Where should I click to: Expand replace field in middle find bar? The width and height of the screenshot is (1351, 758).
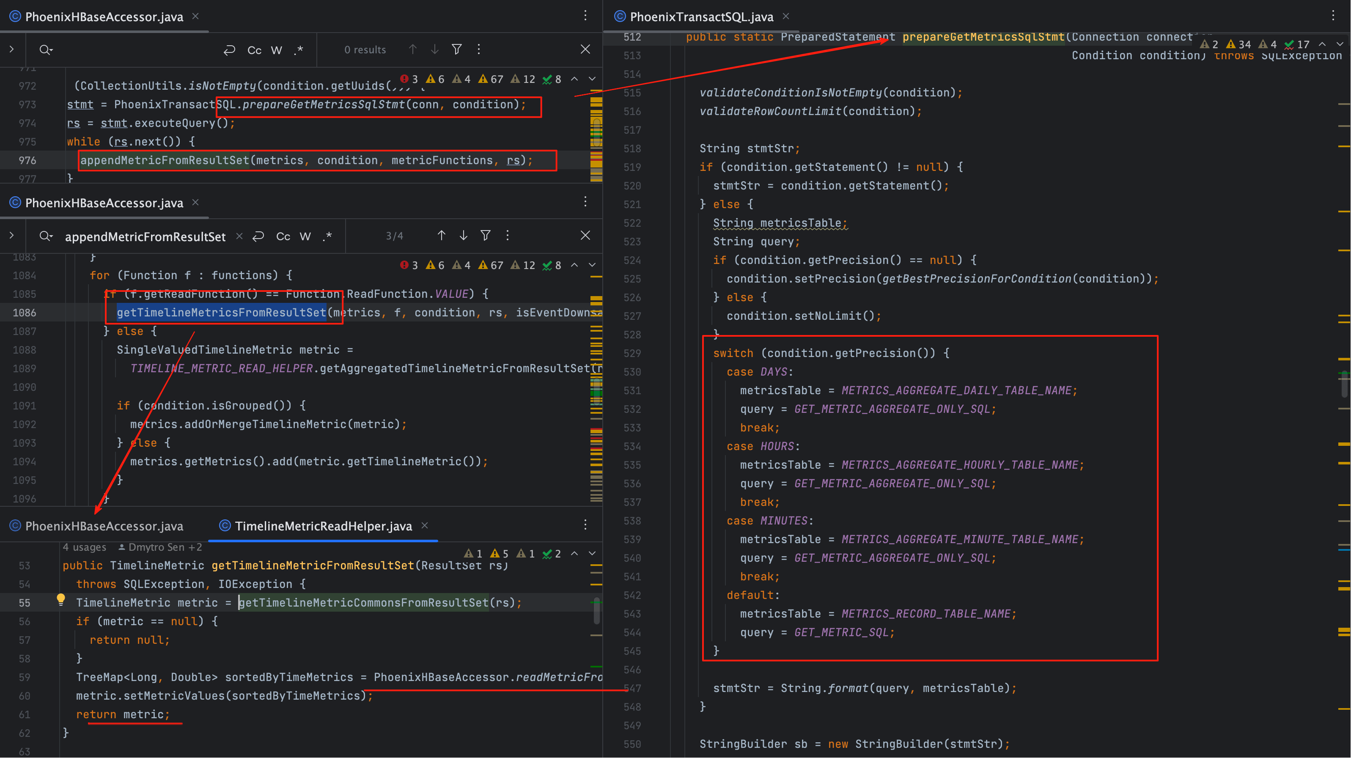[x=11, y=235]
